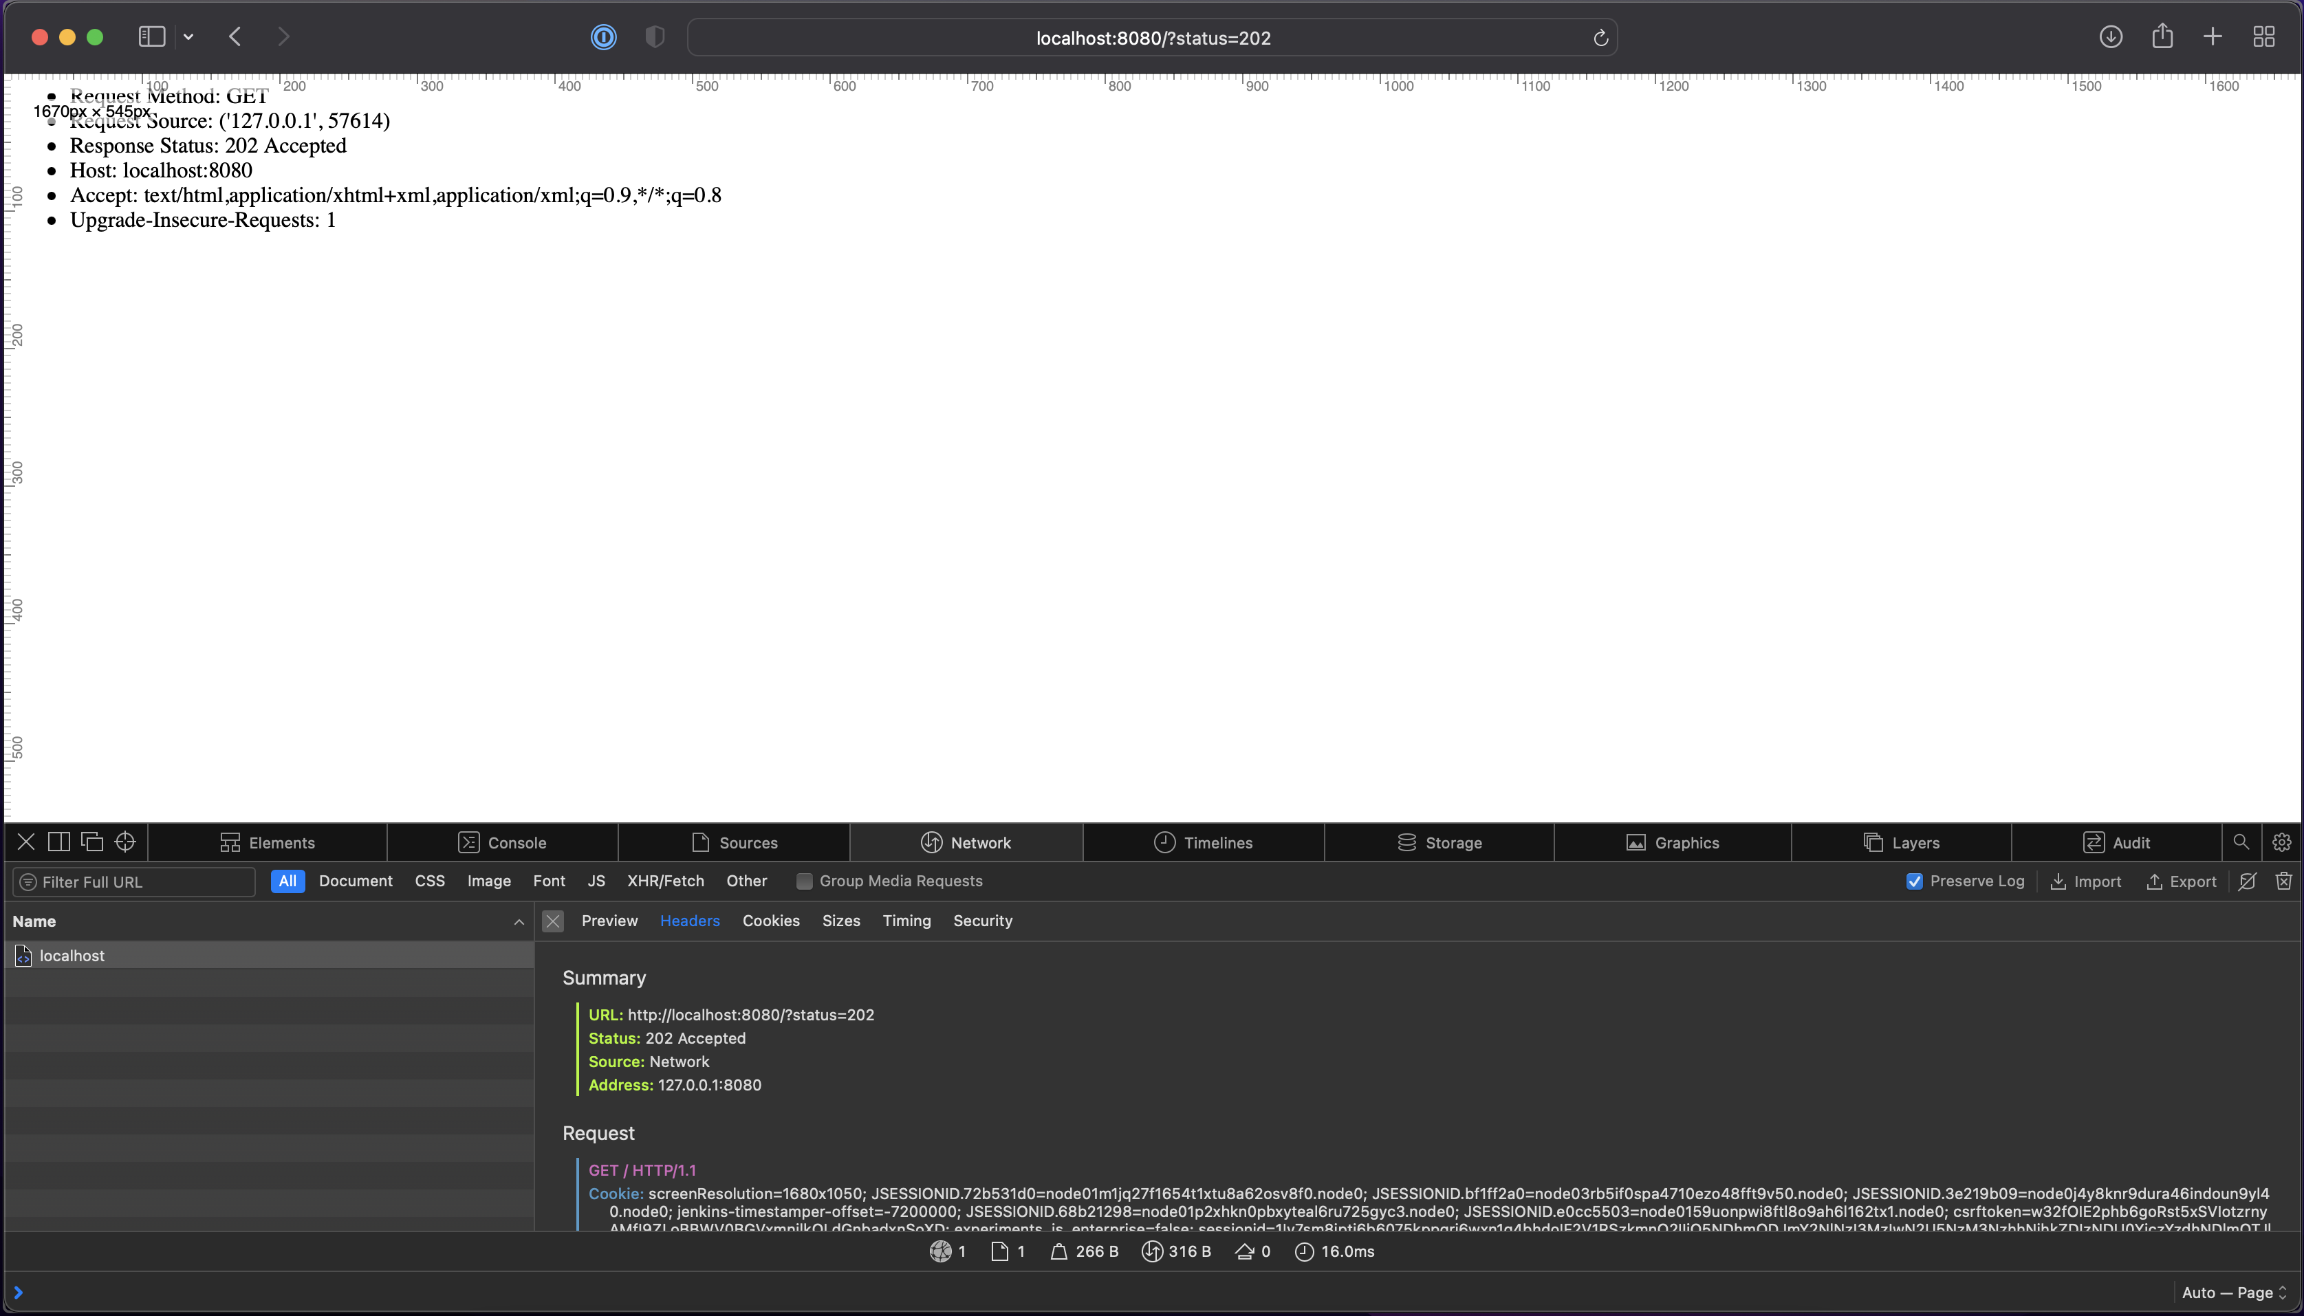Clear network items with trash icon
The width and height of the screenshot is (2304, 1316).
[x=2283, y=881]
